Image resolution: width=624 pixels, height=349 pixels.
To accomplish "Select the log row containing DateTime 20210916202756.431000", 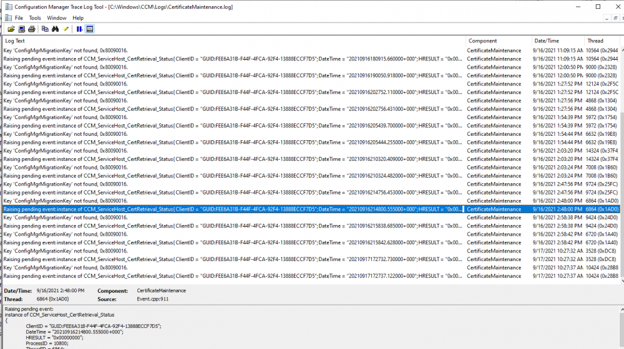I will [311, 109].
